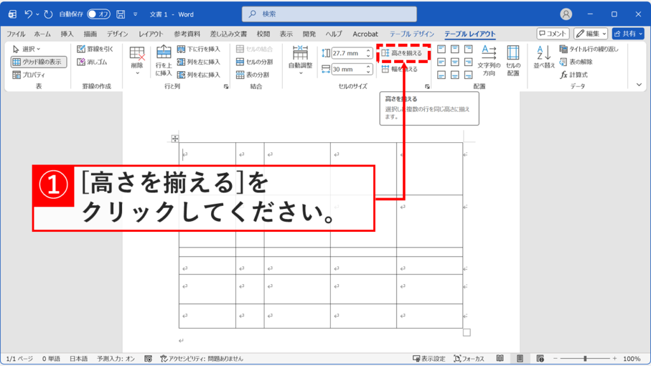Select the 消しゴム (Eraser) tool

[x=92, y=62]
